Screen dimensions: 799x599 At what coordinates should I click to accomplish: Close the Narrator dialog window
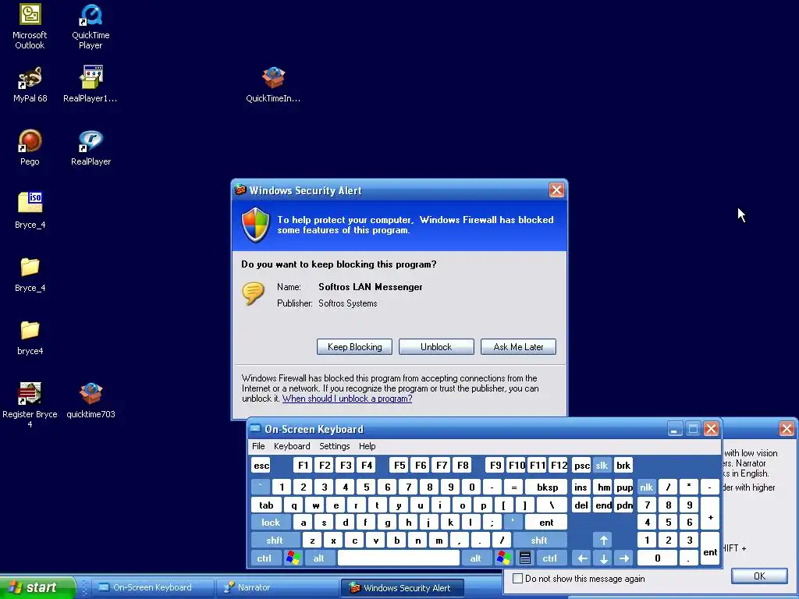click(x=787, y=429)
